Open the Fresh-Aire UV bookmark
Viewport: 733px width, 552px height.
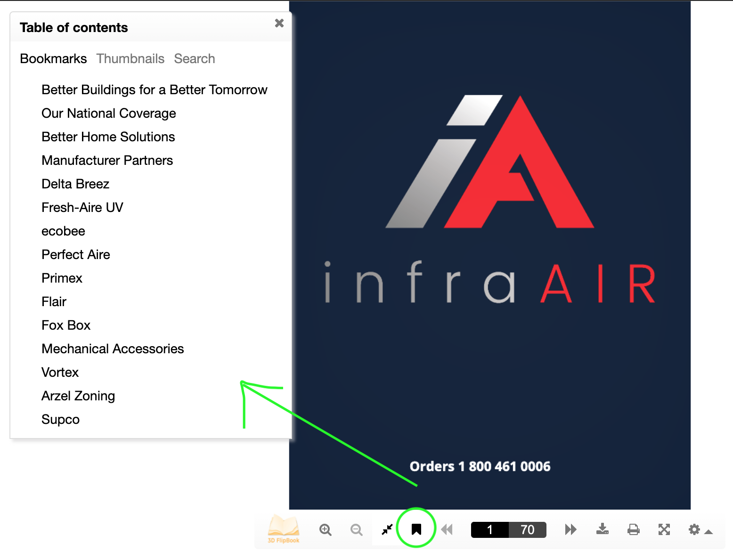pos(82,208)
